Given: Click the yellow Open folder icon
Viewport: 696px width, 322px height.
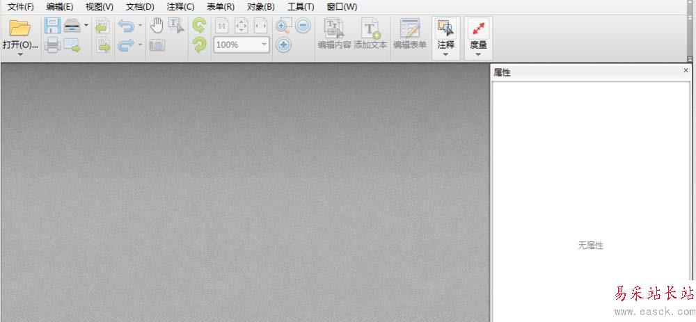Looking at the screenshot, I should (x=20, y=28).
